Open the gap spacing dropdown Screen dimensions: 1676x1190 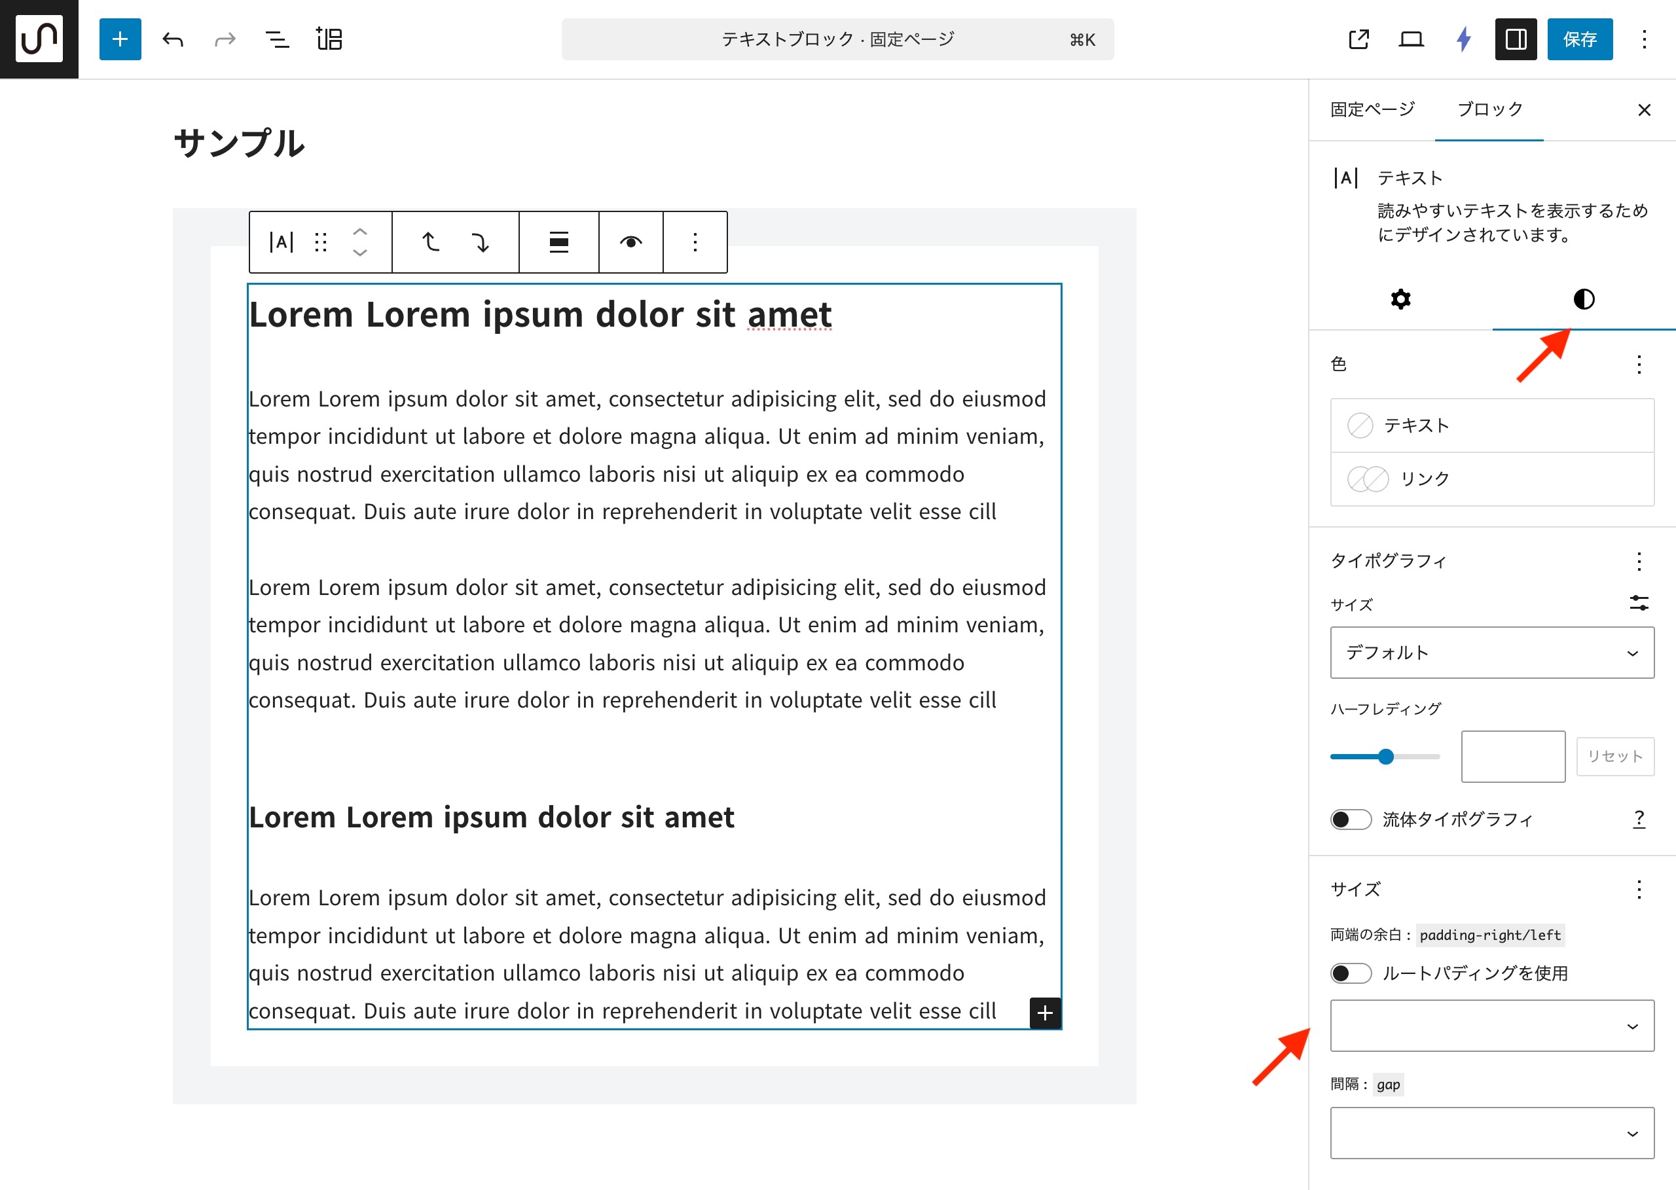coord(1491,1133)
